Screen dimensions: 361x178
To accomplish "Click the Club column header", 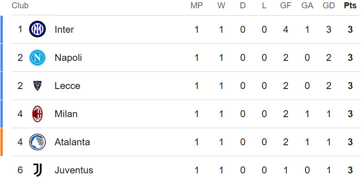I will pyautogui.click(x=20, y=6).
